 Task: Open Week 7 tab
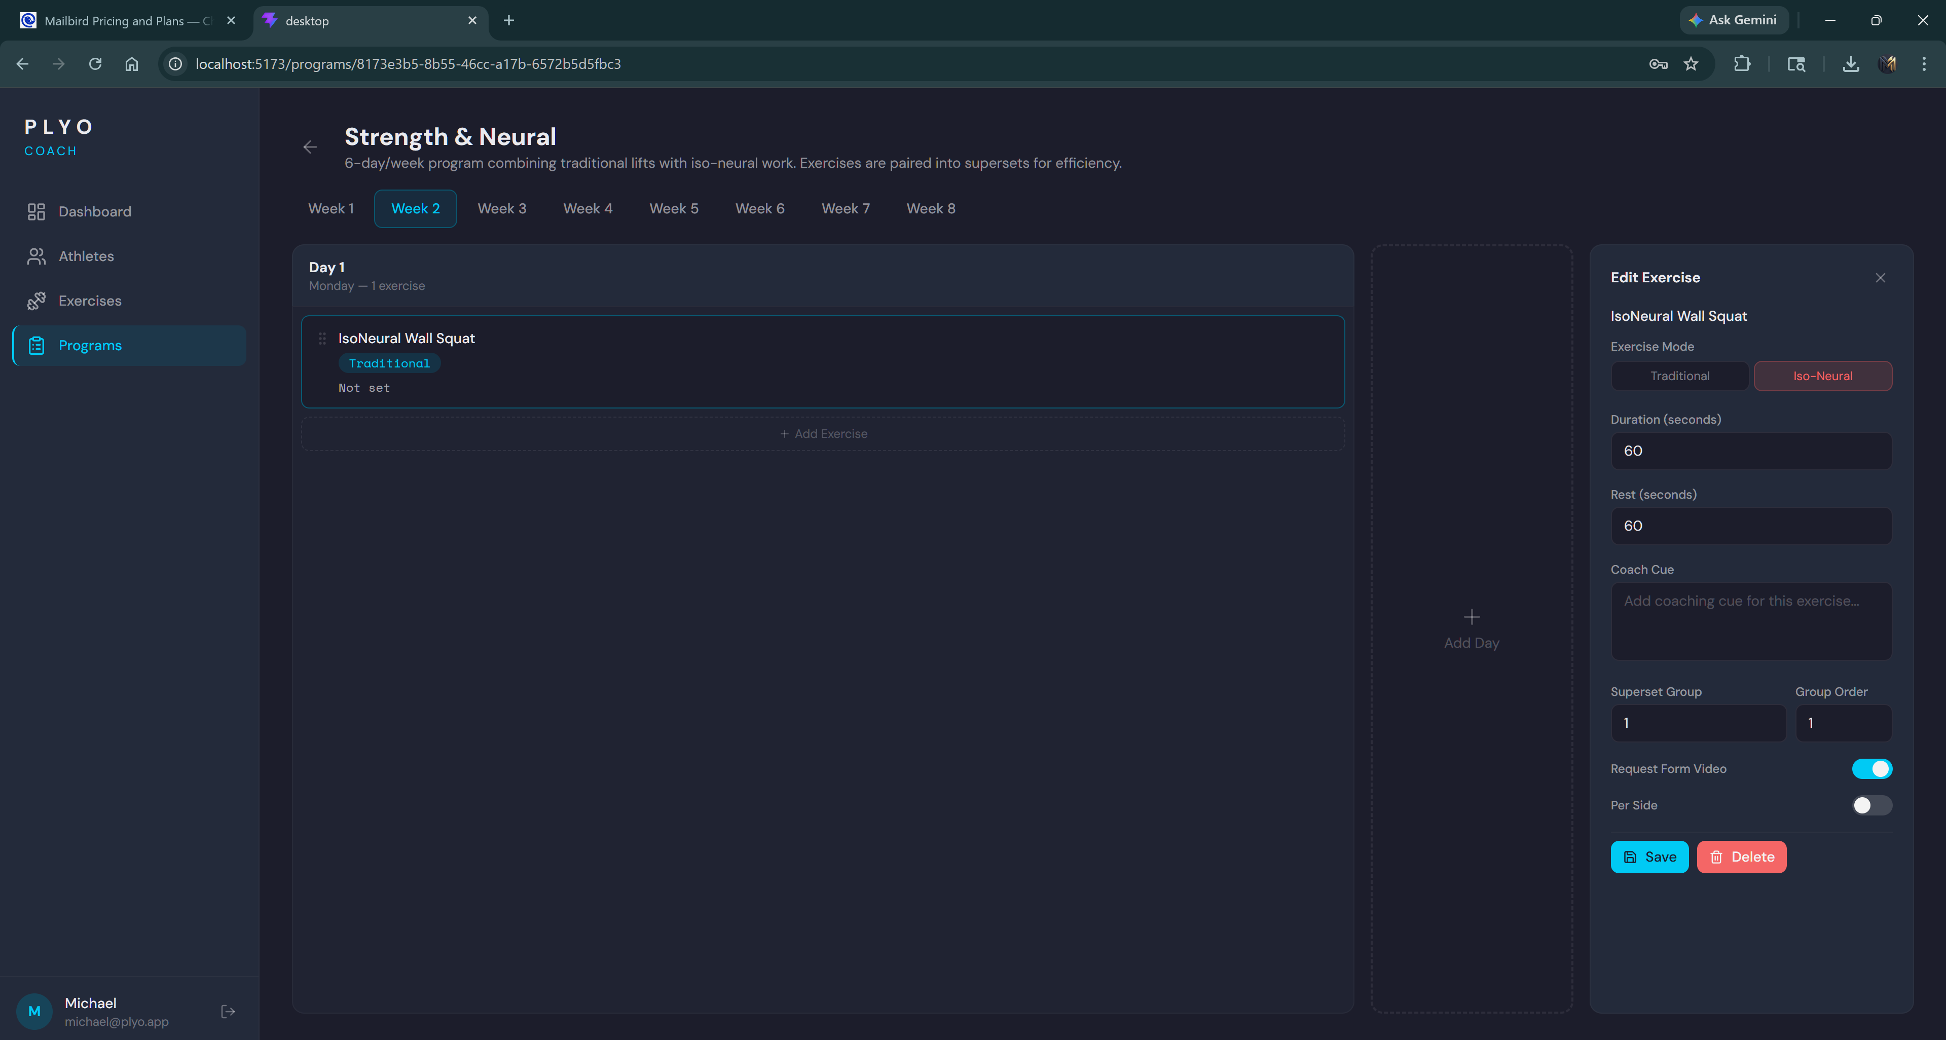[846, 208]
